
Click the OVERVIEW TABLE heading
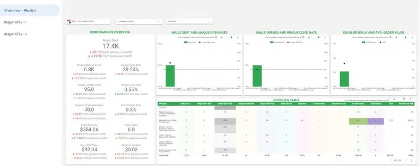(286, 100)
